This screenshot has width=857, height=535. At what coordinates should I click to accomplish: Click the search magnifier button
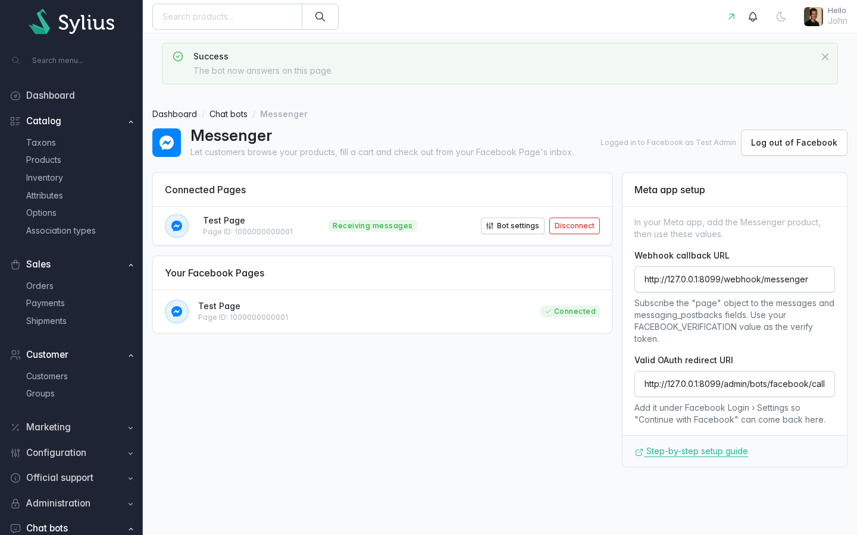[320, 17]
